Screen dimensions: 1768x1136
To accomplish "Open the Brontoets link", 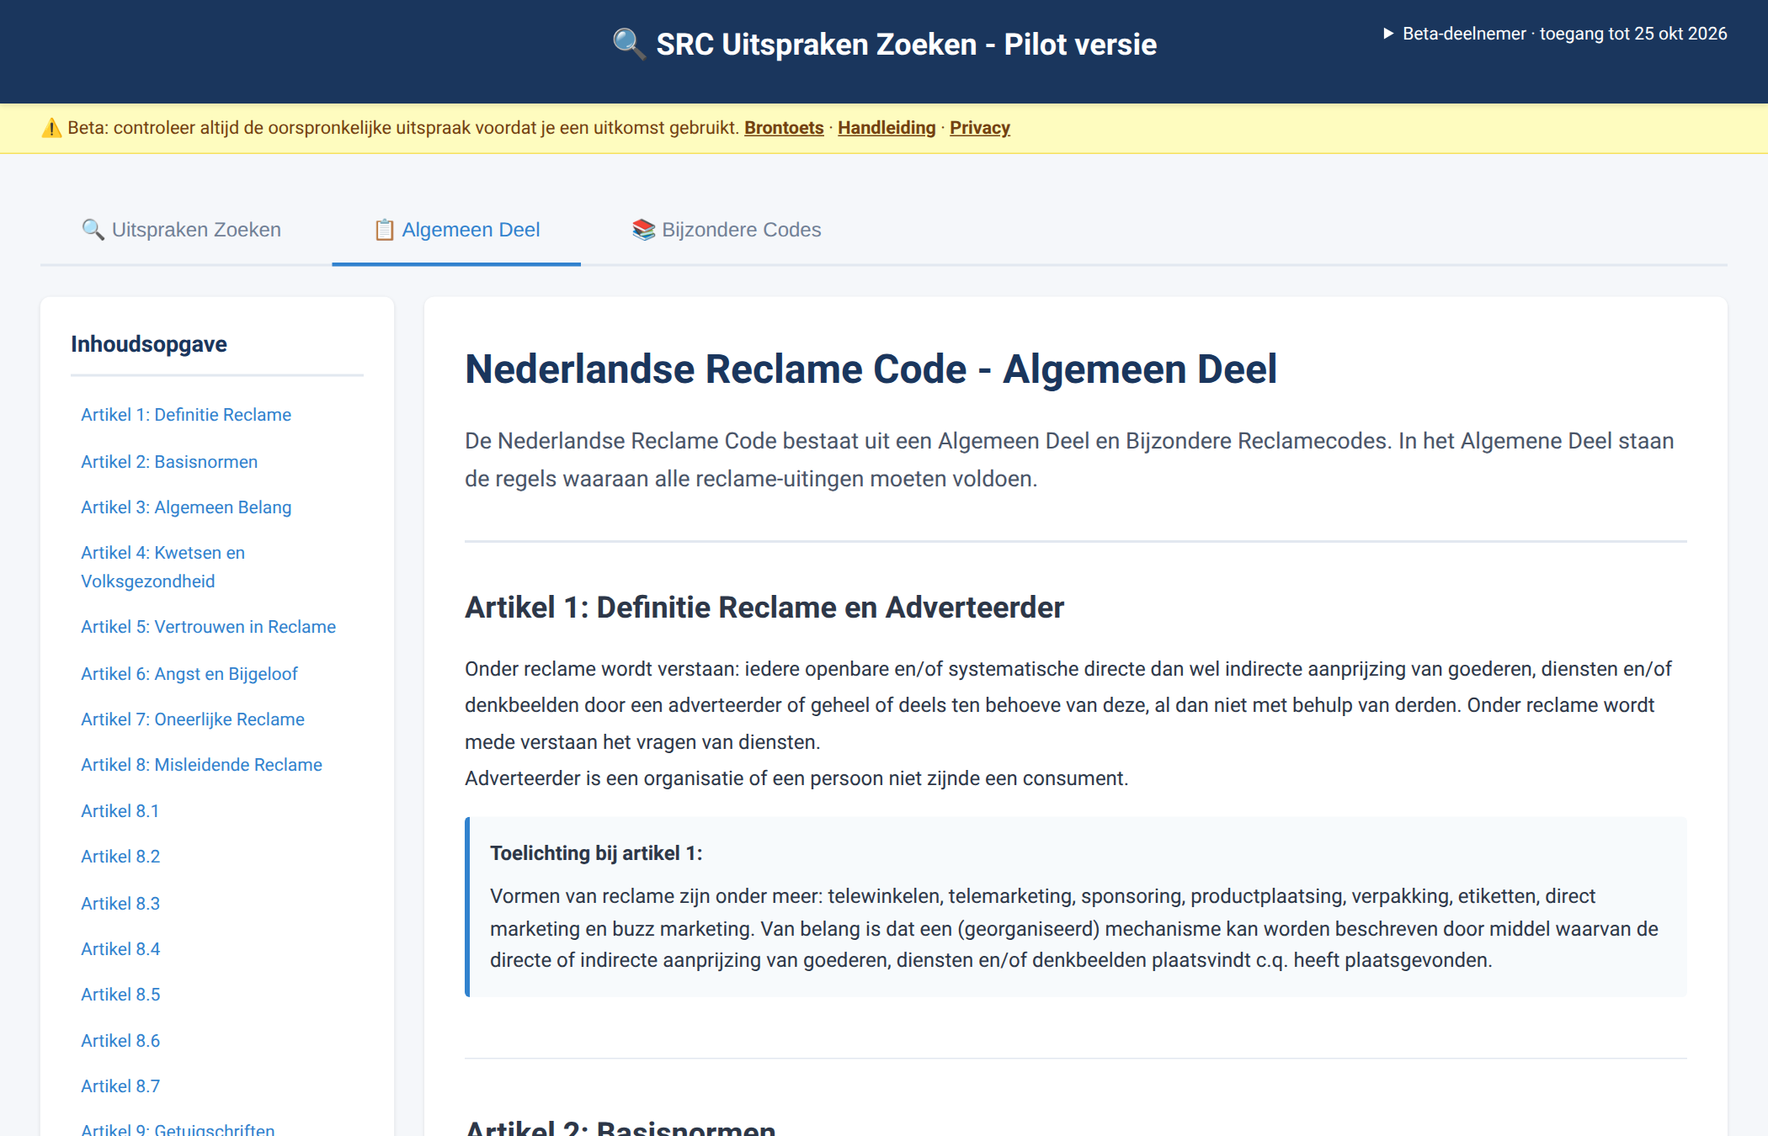I will pyautogui.click(x=784, y=128).
